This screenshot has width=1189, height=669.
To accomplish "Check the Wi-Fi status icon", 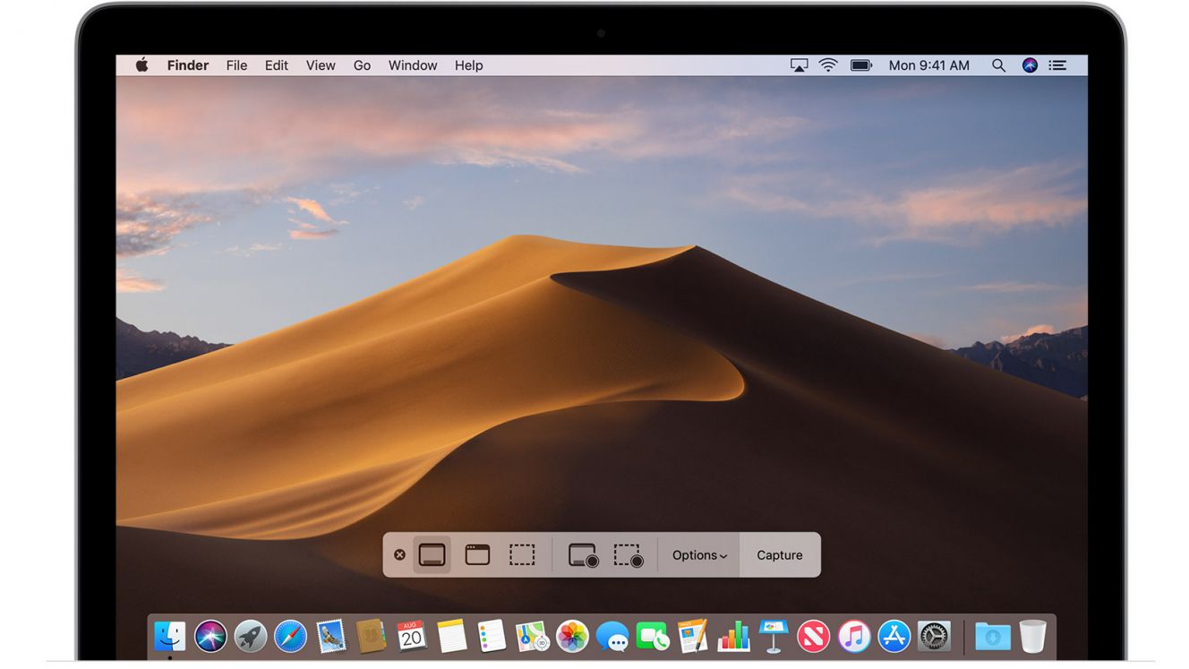I will 827,64.
